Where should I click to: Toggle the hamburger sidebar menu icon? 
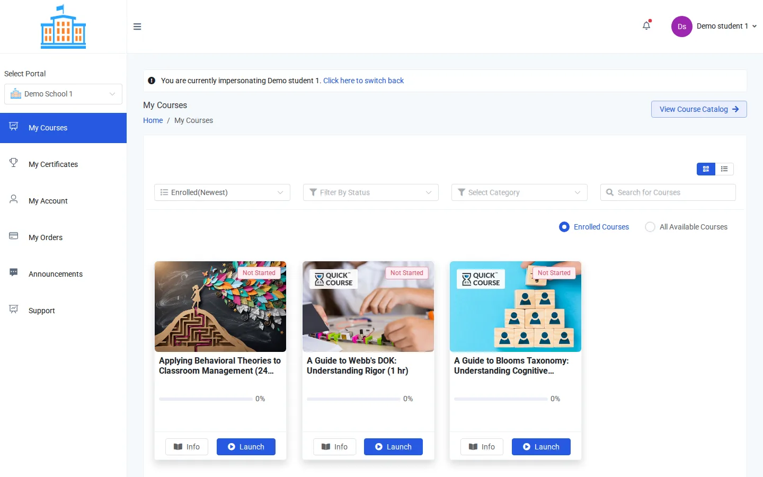(137, 26)
